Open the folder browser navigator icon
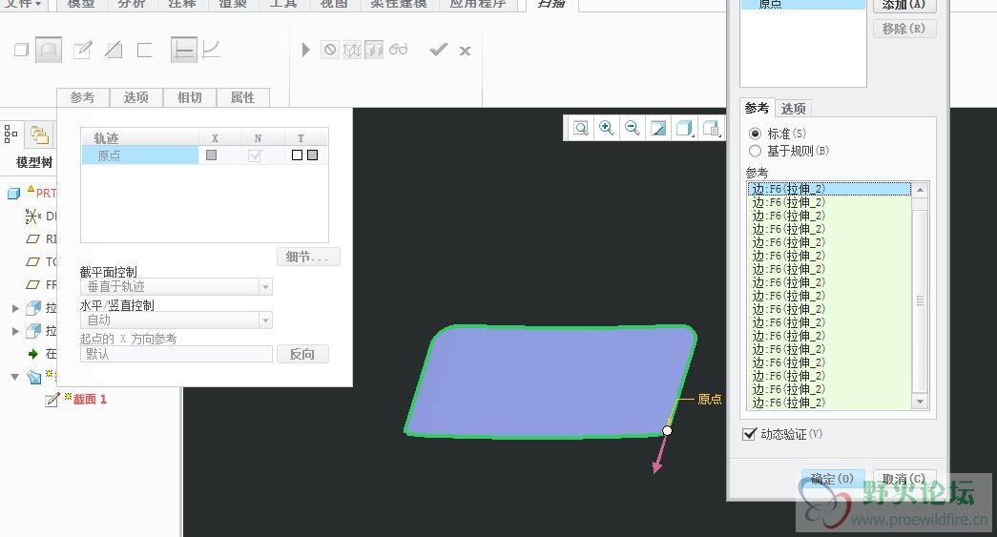The width and height of the screenshot is (997, 537). [x=39, y=134]
